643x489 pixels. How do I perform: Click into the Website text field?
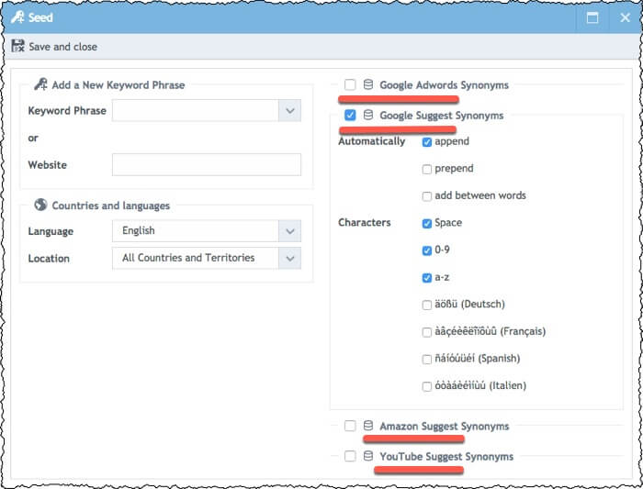click(207, 164)
